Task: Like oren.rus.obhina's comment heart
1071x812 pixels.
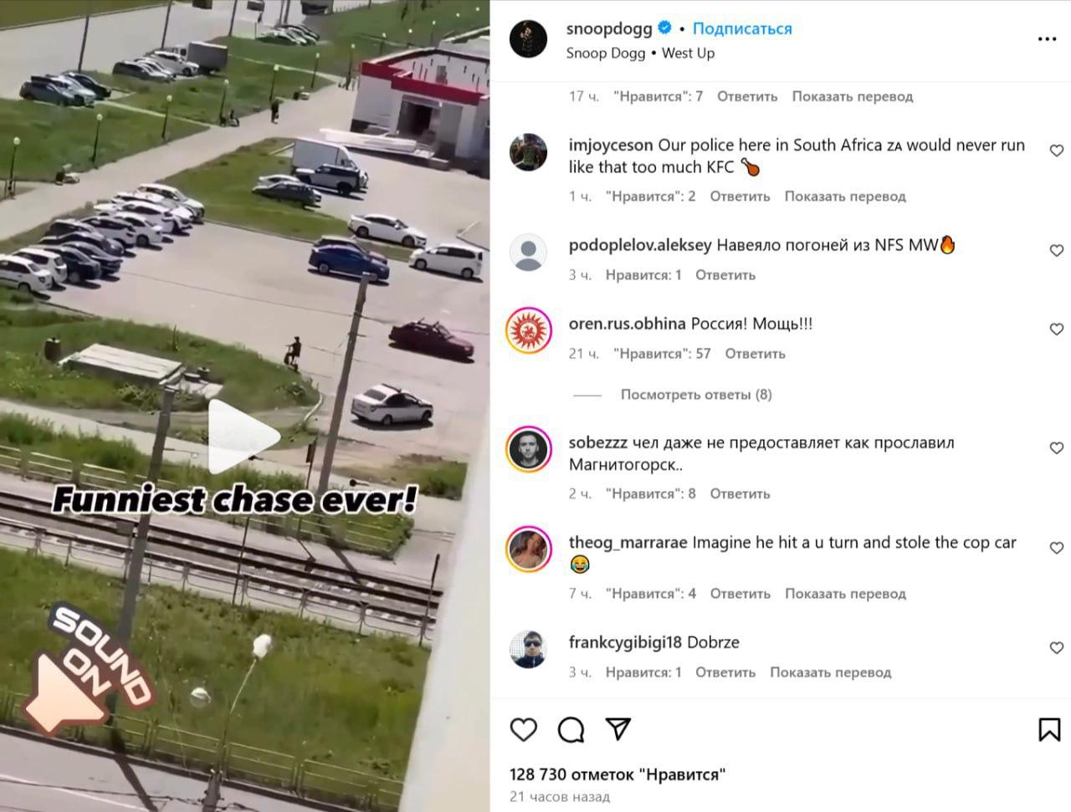Action: coord(1057,329)
